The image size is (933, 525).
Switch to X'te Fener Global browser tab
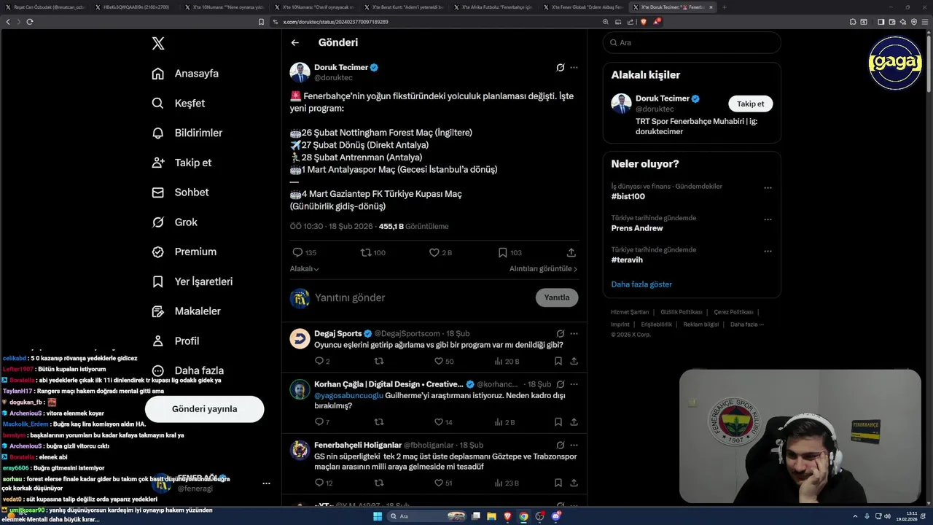[582, 7]
